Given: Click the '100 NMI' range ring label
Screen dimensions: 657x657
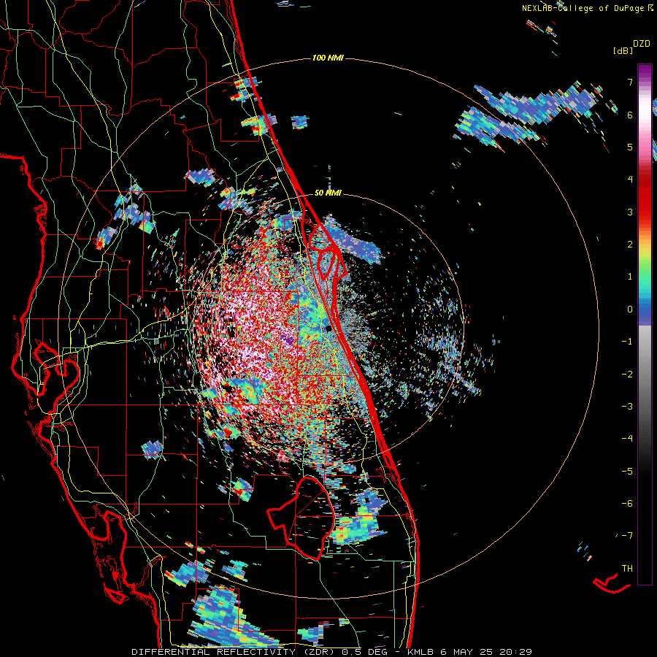Looking at the screenshot, I should [328, 58].
